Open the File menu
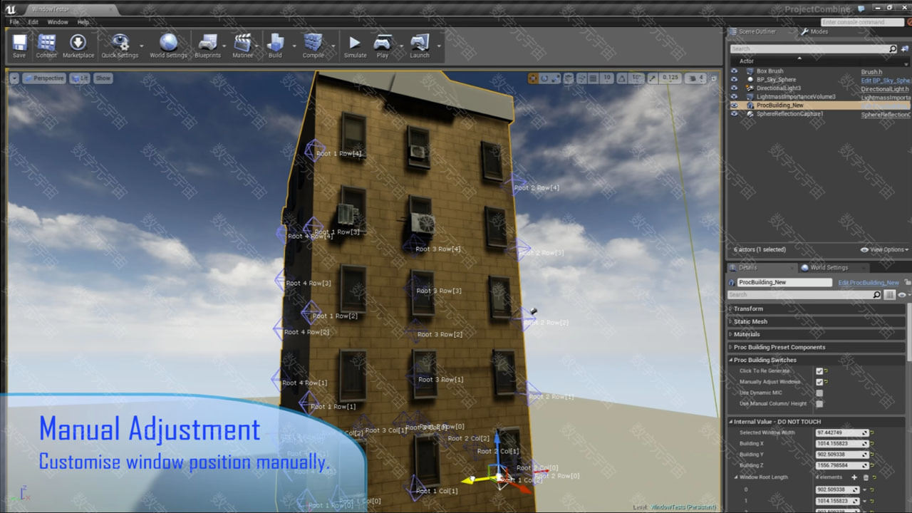 pos(14,22)
